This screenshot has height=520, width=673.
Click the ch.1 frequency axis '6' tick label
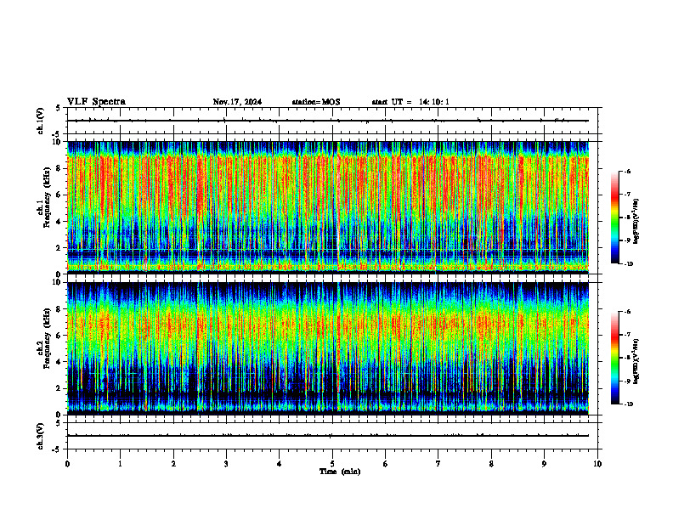tap(59, 195)
